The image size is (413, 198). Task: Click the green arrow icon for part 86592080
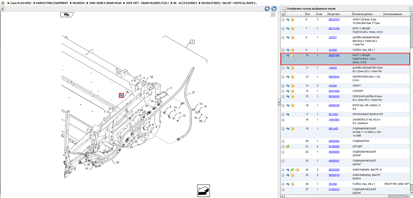[x=292, y=170]
